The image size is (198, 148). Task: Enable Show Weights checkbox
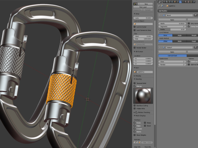pos(135,135)
